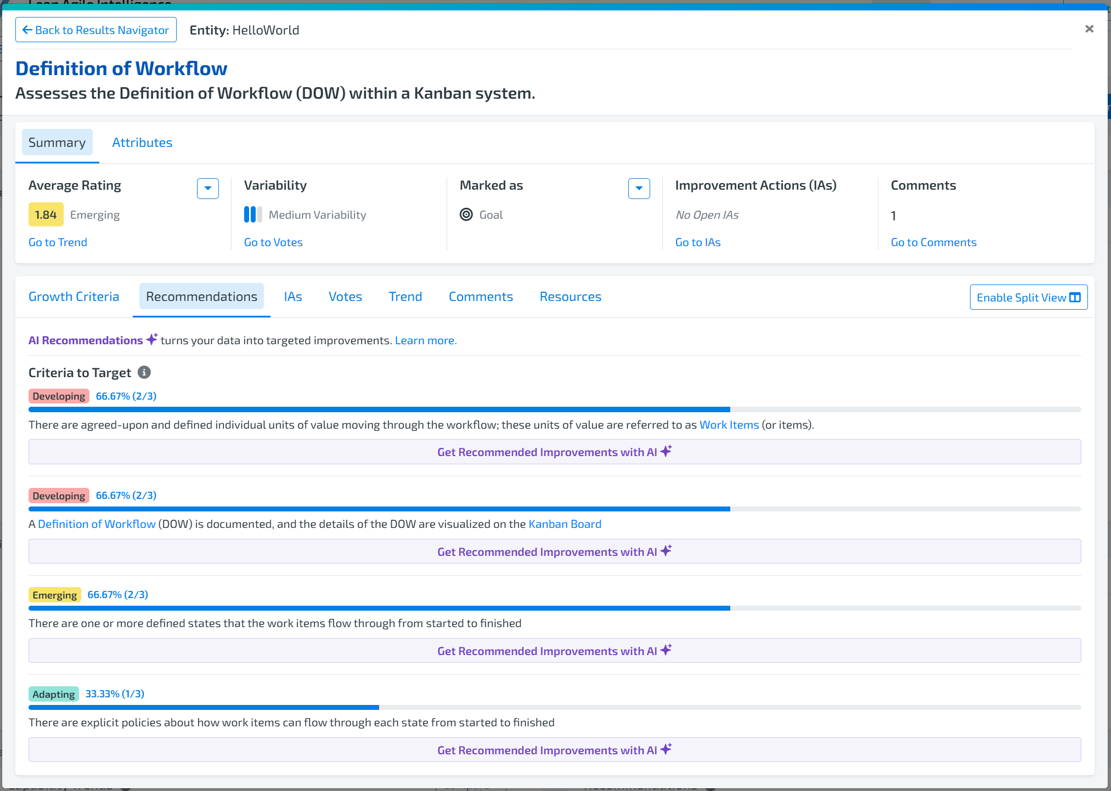Image resolution: width=1111 pixels, height=791 pixels.
Task: Open the Kanban Board link
Action: 565,524
